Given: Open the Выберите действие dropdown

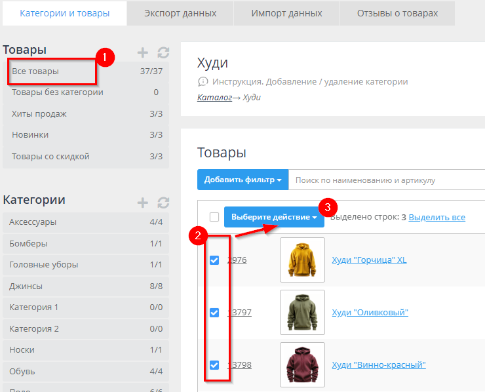Looking at the screenshot, I should [x=274, y=217].
